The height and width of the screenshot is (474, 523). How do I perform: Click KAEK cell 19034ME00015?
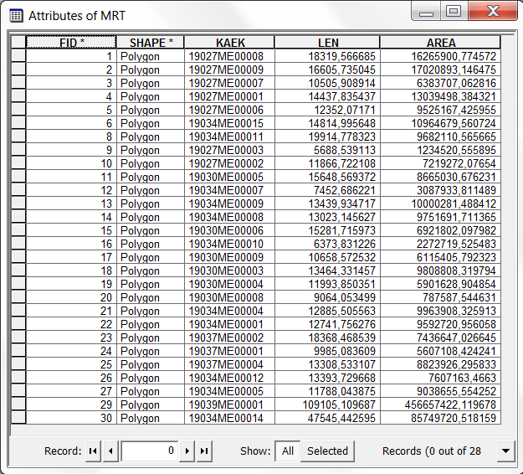[x=229, y=123]
